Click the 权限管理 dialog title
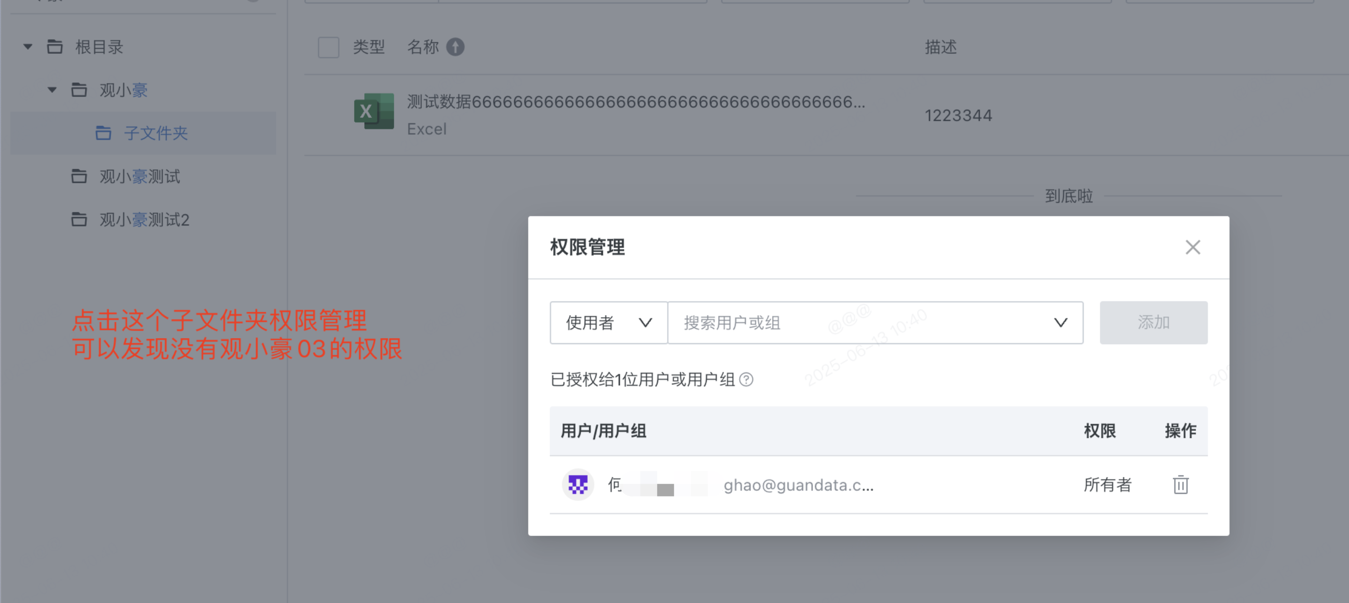 point(587,247)
